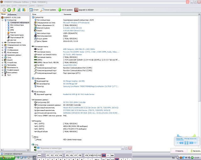Open Электропитание tree item
The image size is (201, 160).
tap(17, 35)
